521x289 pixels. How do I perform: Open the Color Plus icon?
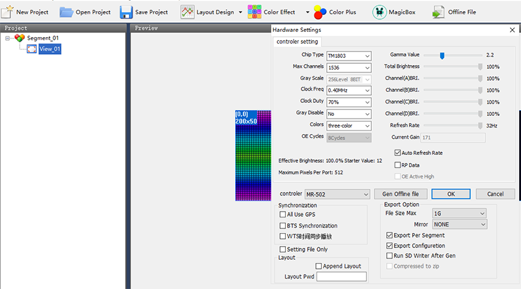tap(320, 12)
